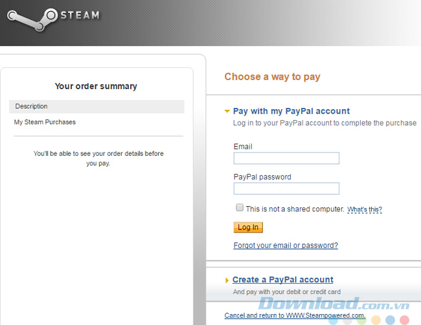Expand the Create a PayPal account arrow
The width and height of the screenshot is (421, 325).
tap(227, 280)
